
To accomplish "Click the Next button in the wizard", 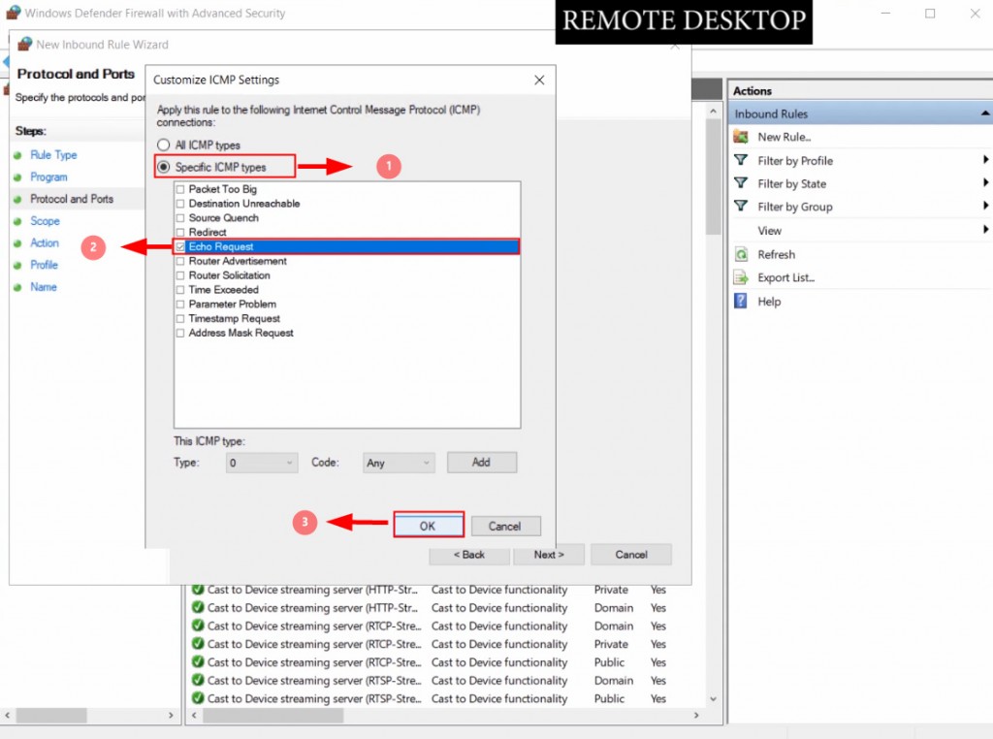I will point(549,555).
